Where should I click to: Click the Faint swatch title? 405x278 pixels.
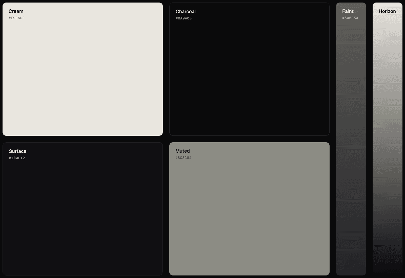click(x=348, y=11)
